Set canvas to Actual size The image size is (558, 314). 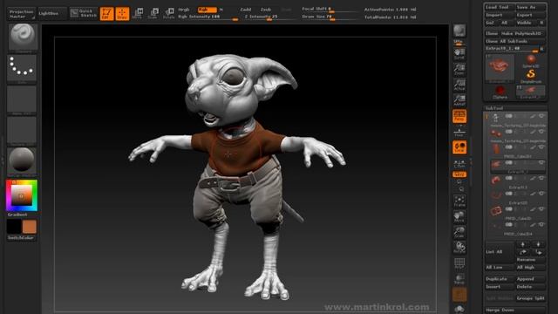pyautogui.click(x=459, y=85)
